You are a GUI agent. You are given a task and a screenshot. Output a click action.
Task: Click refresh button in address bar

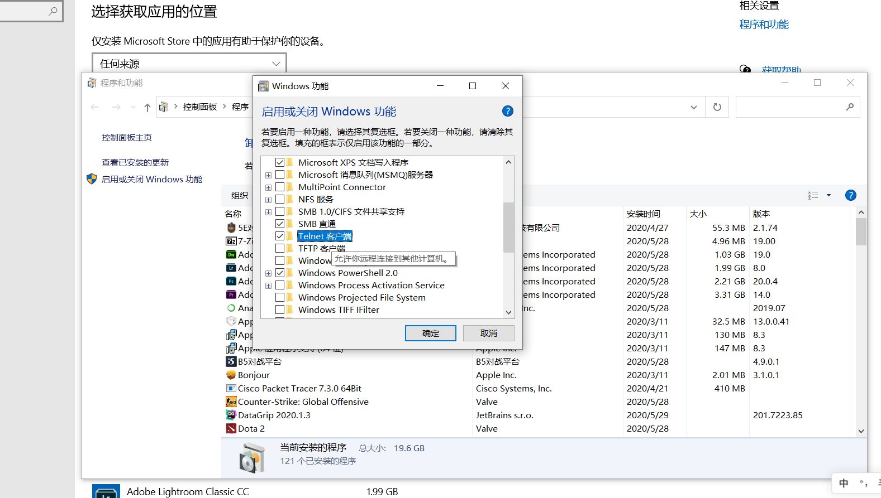tap(717, 107)
